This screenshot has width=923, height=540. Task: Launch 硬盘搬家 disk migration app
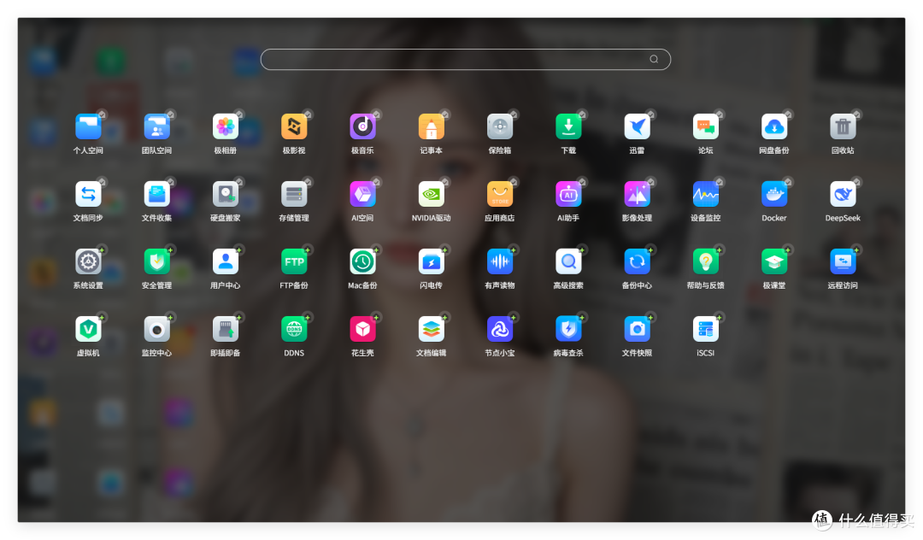[226, 194]
